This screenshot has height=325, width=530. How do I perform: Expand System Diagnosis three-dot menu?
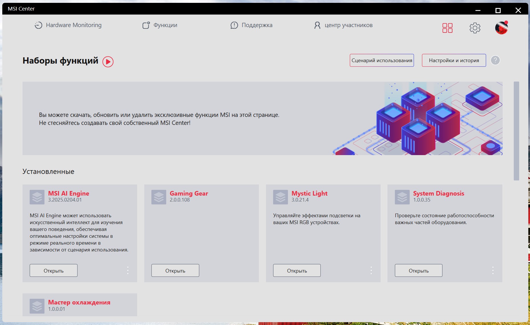(493, 270)
